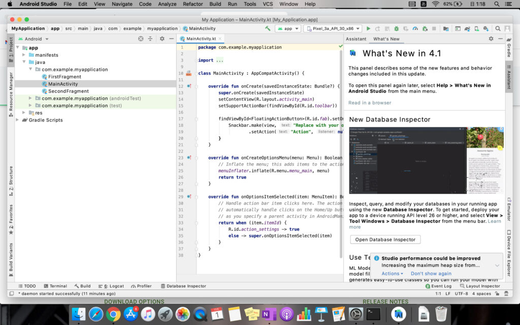Toggle tool window bars icon bottom-left
Image resolution: width=520 pixels, height=325 pixels.
click(12, 294)
